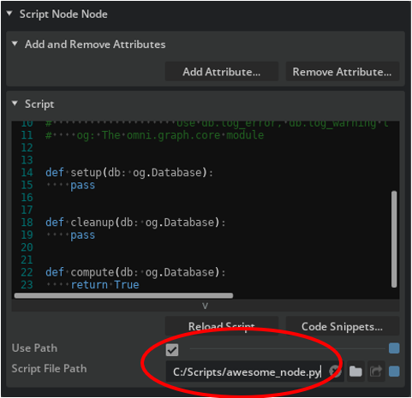Image resolution: width=412 pixels, height=398 pixels.
Task: Click line 18 def cleanup code
Action: click(x=135, y=223)
